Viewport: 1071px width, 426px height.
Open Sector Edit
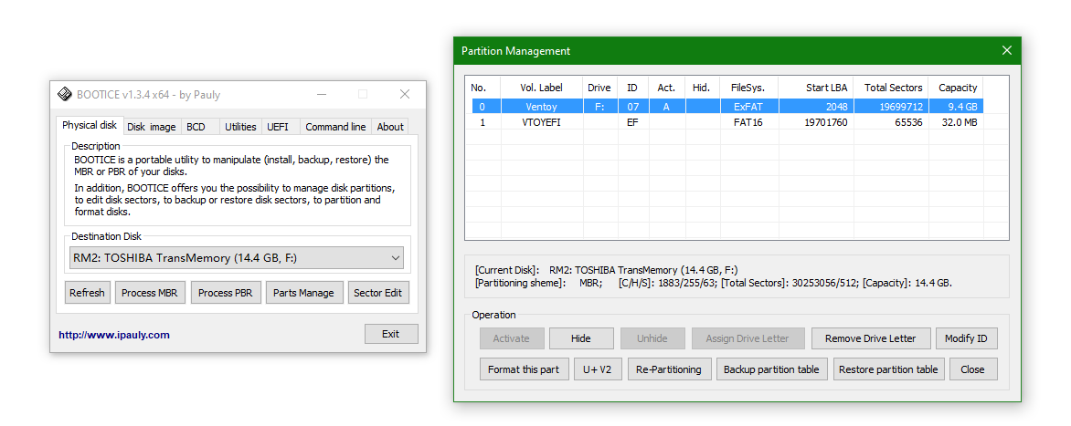(379, 293)
